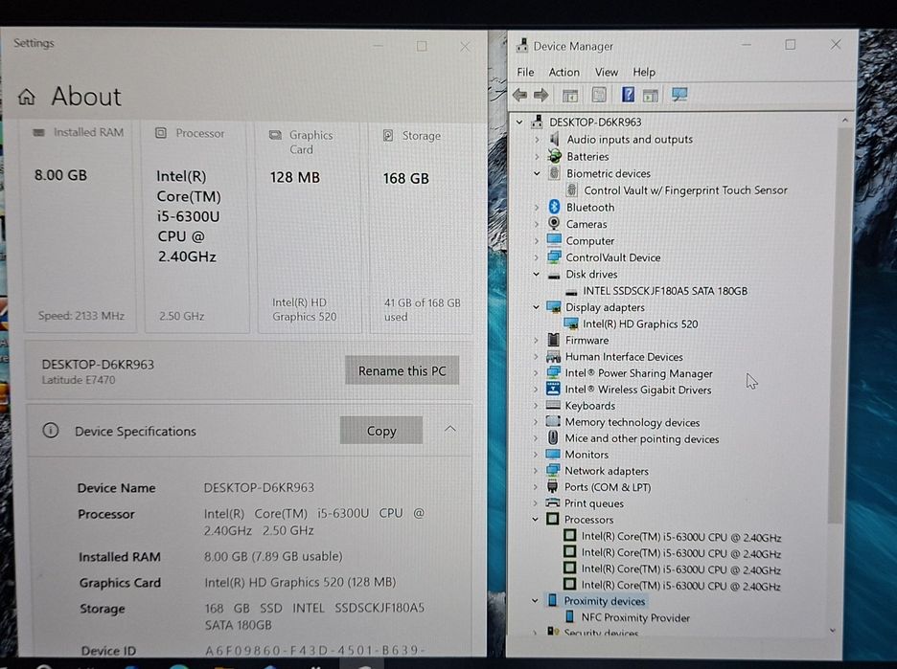Select INTEL SSDSCKJF180A5 SATA 180GB disk
Image resolution: width=897 pixels, height=669 pixels.
[x=665, y=291]
